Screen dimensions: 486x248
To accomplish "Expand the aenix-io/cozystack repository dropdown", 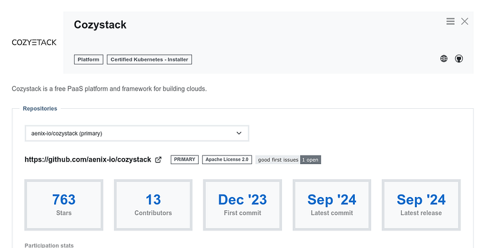I will click(x=137, y=133).
